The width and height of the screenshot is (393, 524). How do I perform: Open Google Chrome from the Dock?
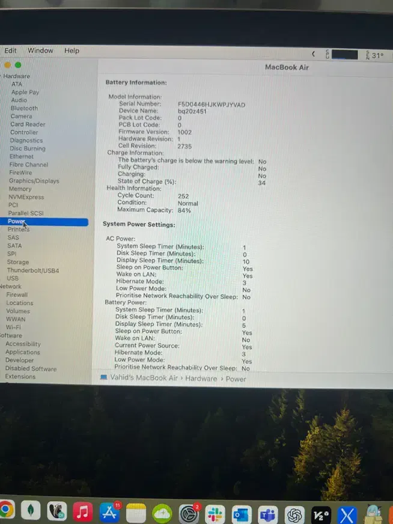tap(6, 510)
